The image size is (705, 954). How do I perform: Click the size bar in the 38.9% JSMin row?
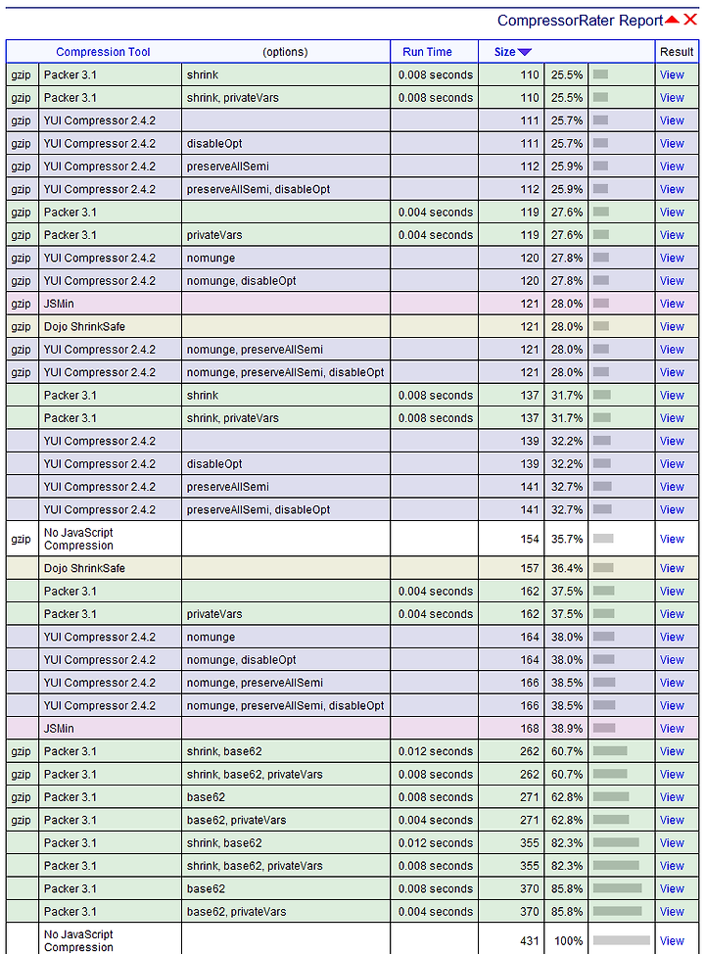coord(604,728)
